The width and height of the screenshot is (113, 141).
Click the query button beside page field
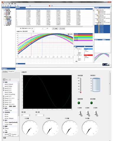[x=55, y=29]
